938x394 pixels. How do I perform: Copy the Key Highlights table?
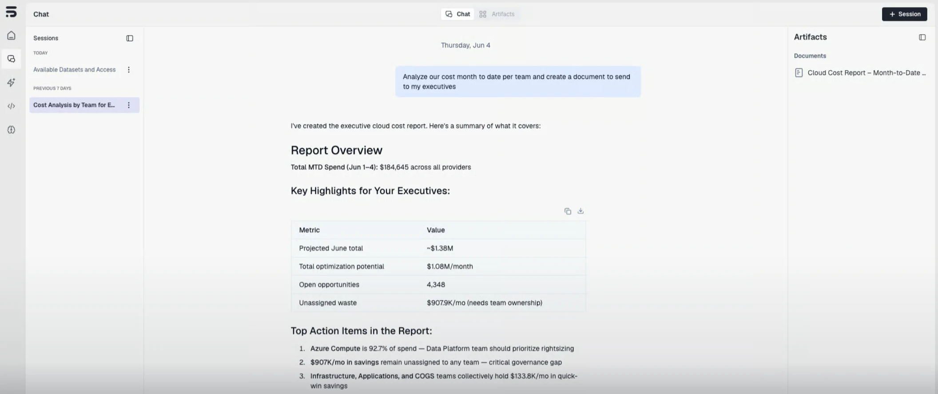[x=568, y=211]
